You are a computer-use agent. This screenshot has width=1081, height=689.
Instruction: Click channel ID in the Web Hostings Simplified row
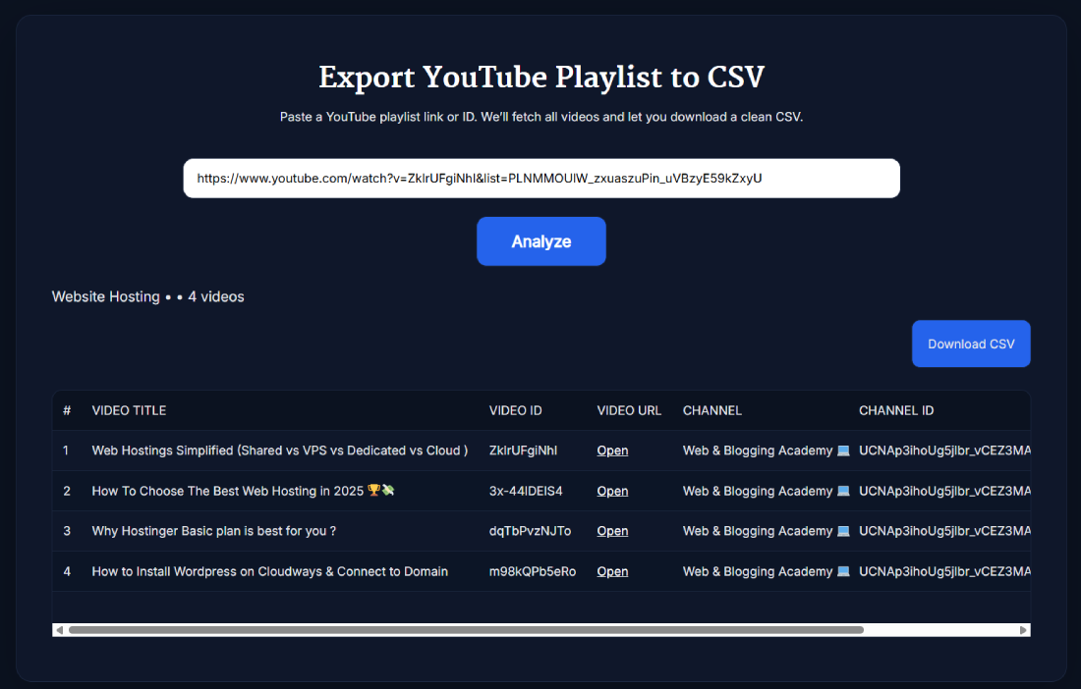(x=944, y=450)
